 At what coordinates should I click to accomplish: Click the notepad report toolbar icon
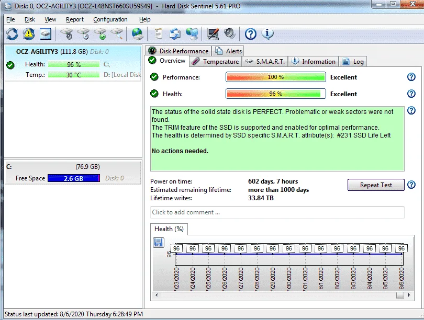pos(159,34)
